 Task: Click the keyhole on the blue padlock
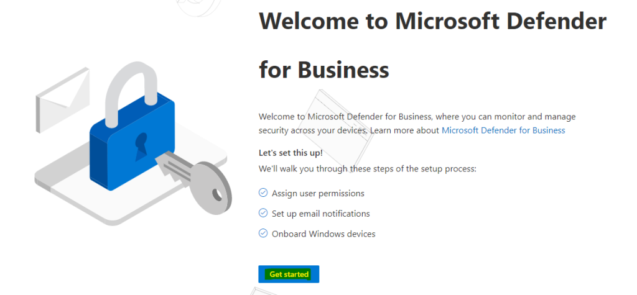(141, 146)
